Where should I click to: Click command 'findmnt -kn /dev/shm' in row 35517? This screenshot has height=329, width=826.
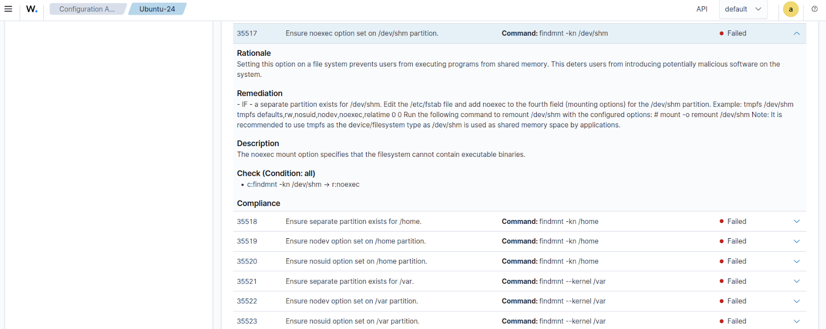tap(574, 34)
